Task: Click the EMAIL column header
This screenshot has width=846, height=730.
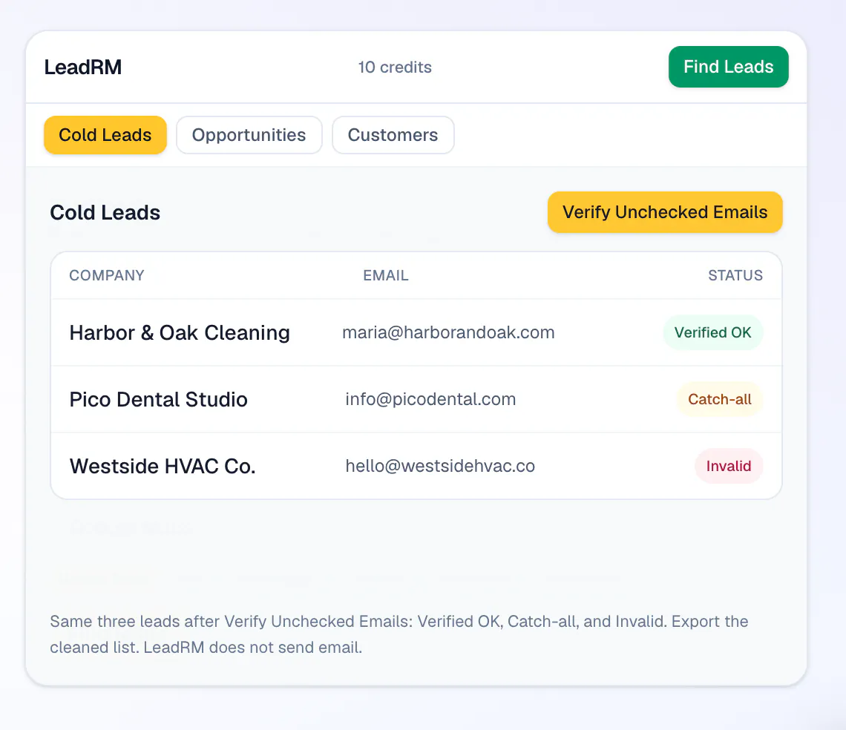Action: click(x=386, y=275)
